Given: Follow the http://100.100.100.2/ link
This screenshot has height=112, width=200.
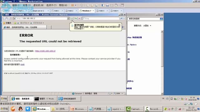Looking at the screenshot, I should tap(45, 51).
